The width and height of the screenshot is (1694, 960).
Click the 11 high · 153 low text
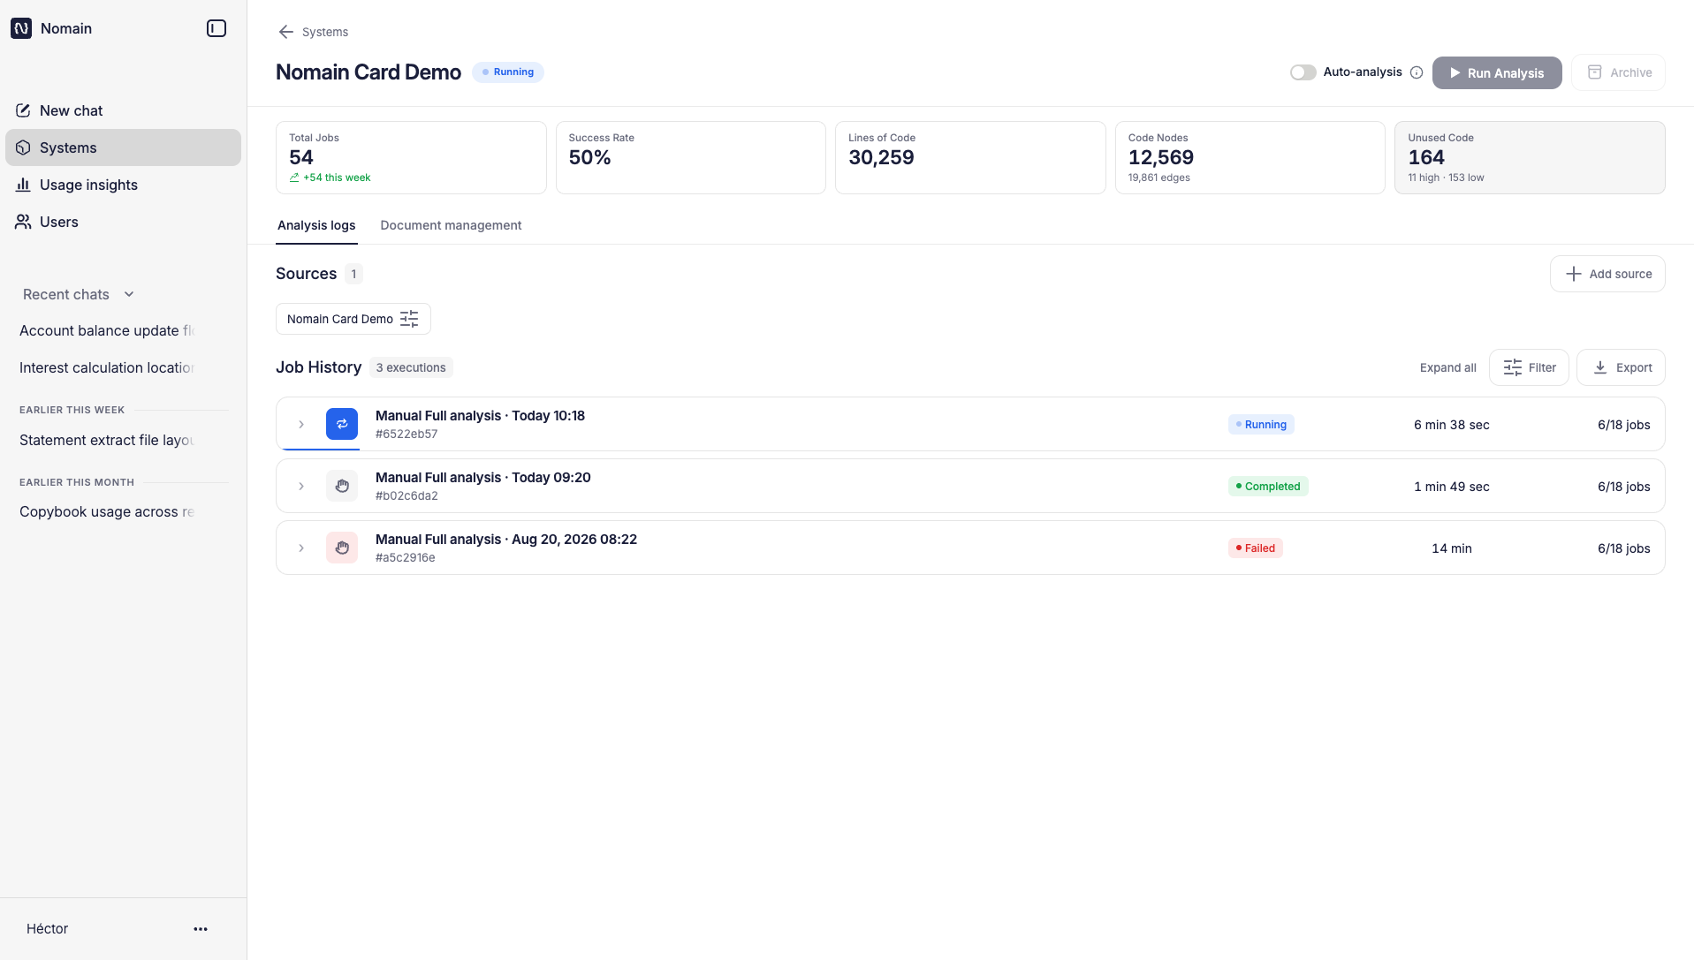(x=1446, y=178)
